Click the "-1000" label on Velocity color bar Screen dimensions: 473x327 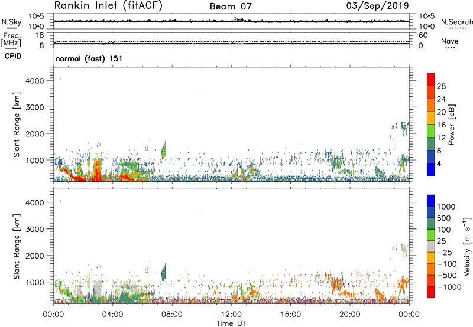pos(449,287)
